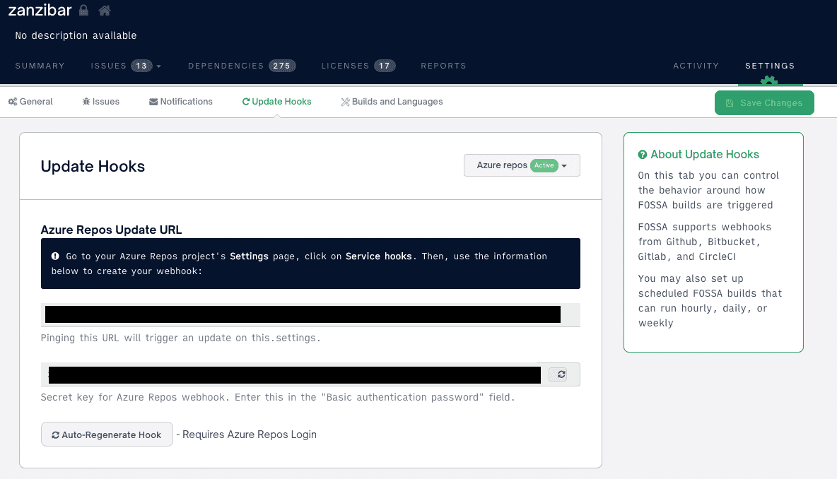Screen dimensions: 837x479
Task: Switch to the Activity tab
Action: point(696,66)
